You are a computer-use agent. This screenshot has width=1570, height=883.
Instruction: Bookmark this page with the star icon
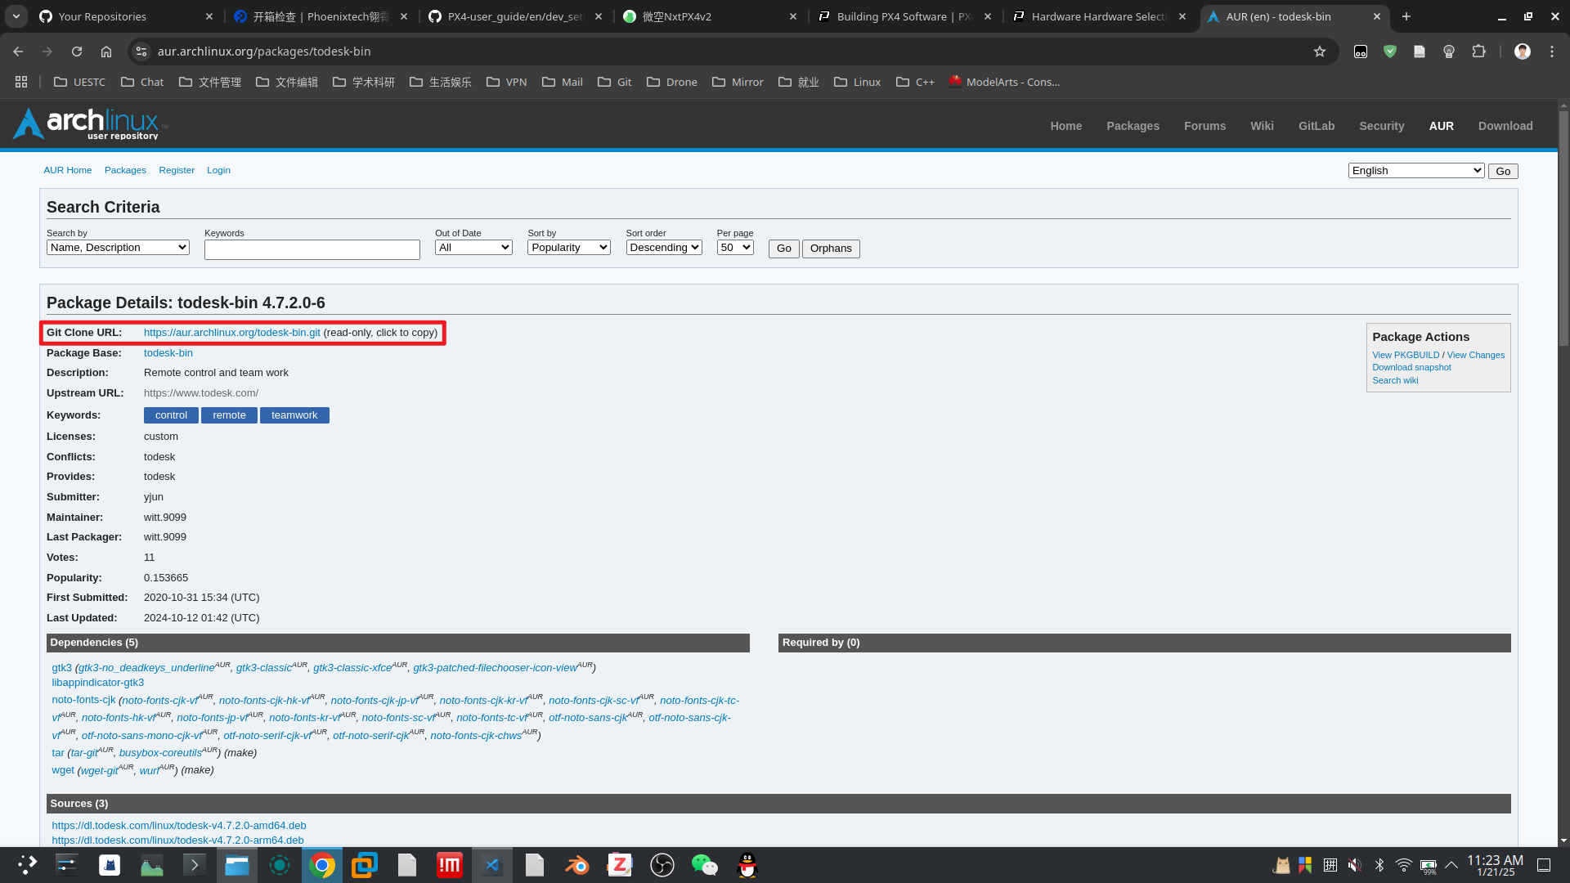(1320, 52)
